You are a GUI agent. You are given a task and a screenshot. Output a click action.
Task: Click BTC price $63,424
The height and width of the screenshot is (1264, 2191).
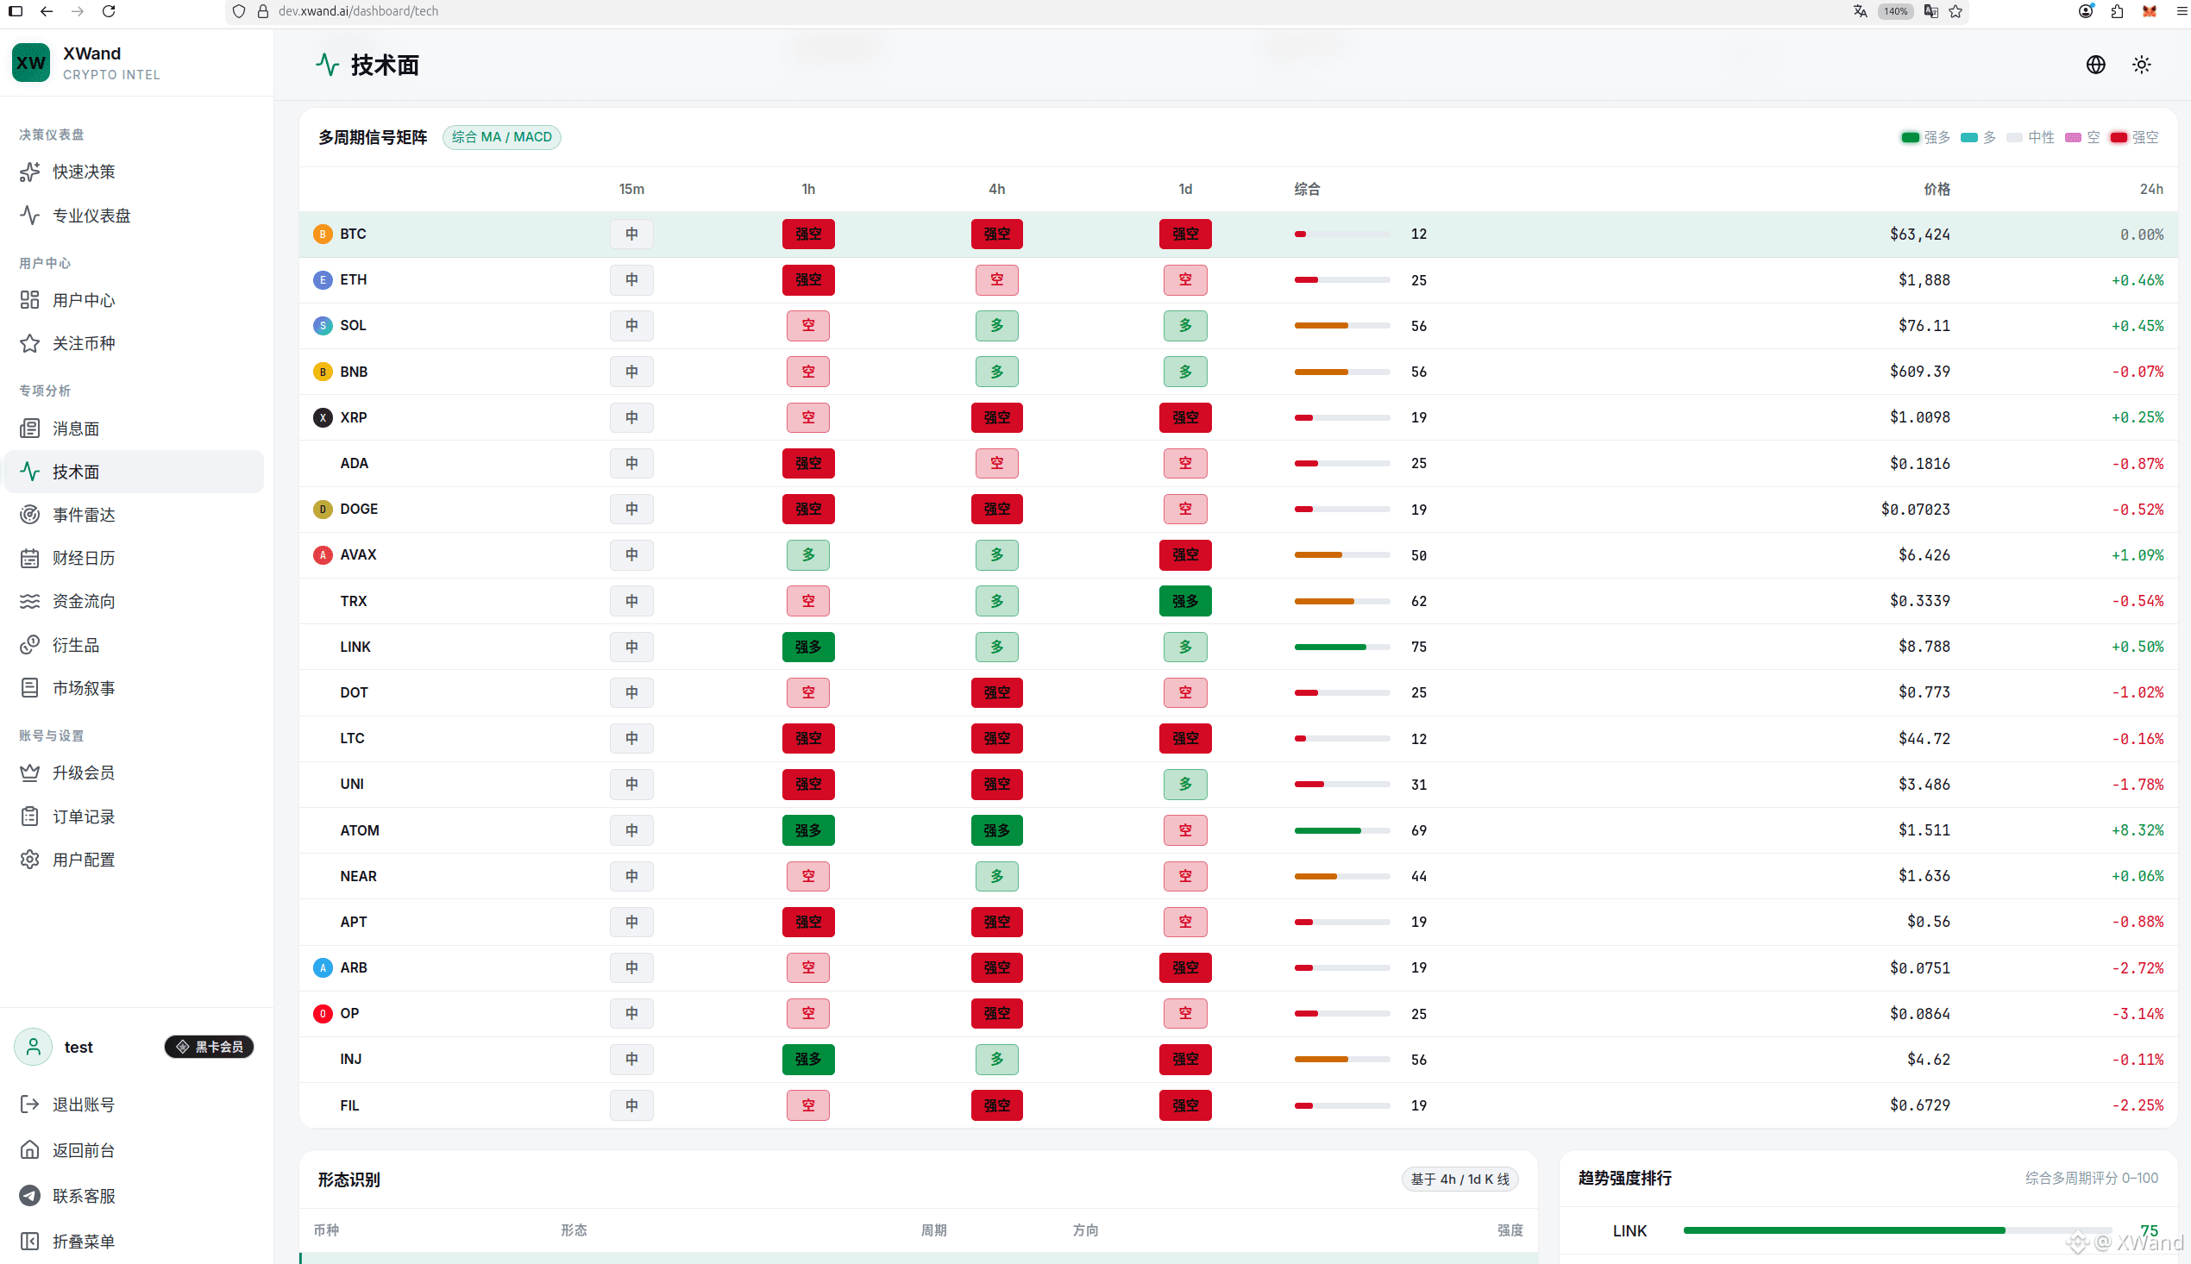click(x=1919, y=234)
